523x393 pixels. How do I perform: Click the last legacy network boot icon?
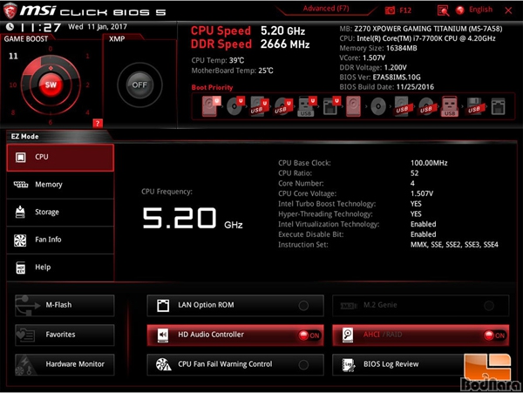499,106
